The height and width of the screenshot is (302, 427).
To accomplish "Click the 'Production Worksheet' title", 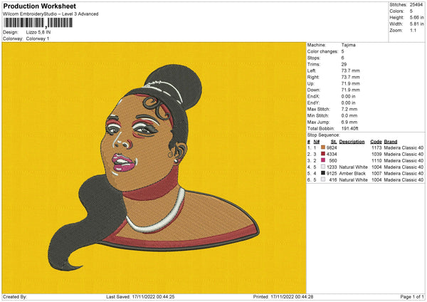I will pyautogui.click(x=39, y=6).
